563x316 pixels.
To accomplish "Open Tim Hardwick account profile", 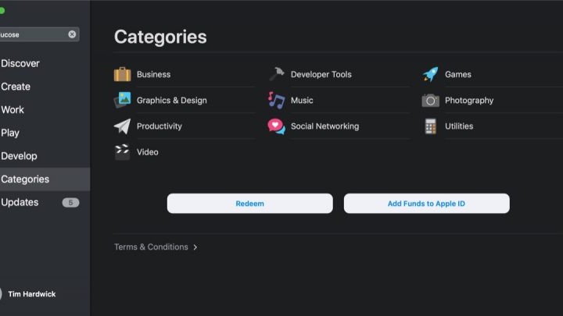I will [31, 294].
